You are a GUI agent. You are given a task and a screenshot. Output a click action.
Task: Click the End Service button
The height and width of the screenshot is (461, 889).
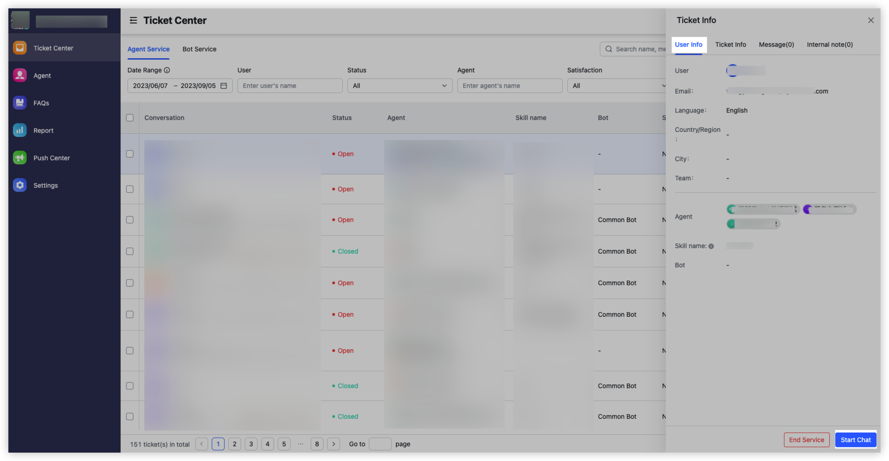coord(807,440)
